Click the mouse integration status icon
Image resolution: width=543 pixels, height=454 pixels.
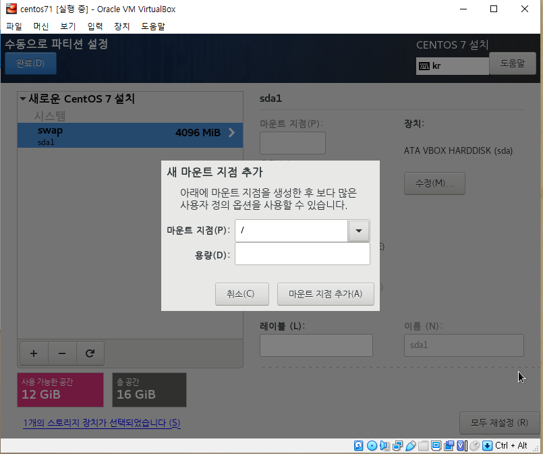pos(475,445)
